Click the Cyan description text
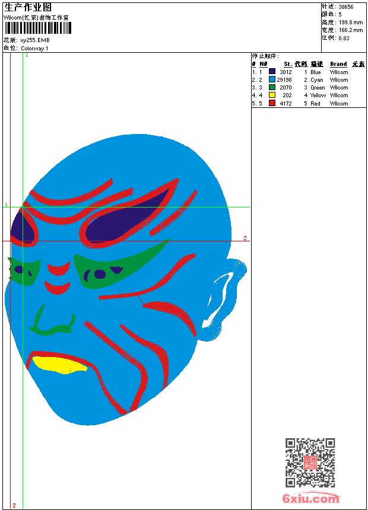The width and height of the screenshot is (368, 510). [317, 79]
